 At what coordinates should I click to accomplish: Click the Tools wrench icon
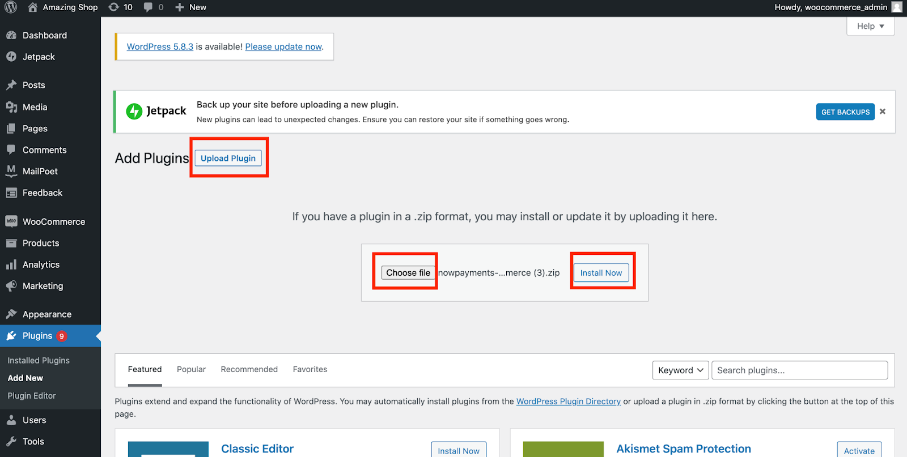11,442
